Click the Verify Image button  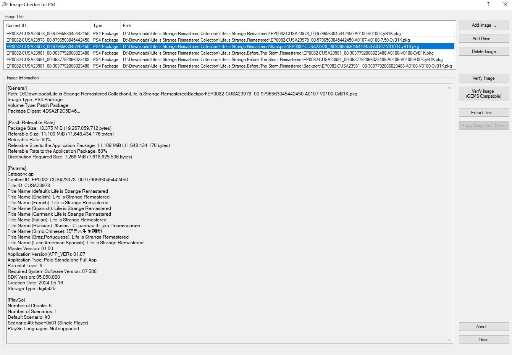[484, 78]
